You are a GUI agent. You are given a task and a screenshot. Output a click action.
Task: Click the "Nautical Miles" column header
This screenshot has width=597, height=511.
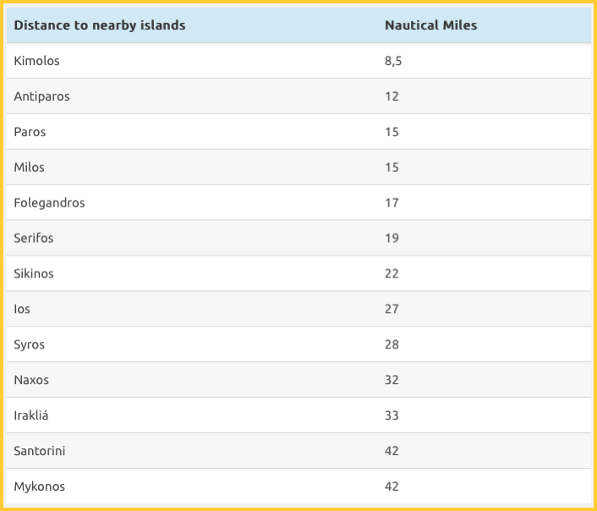tap(430, 25)
